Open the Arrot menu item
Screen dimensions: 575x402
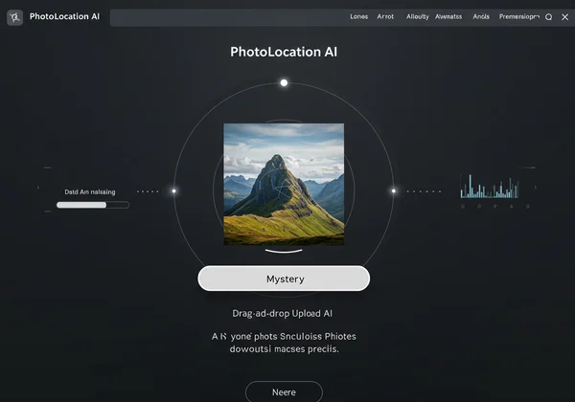tap(385, 16)
